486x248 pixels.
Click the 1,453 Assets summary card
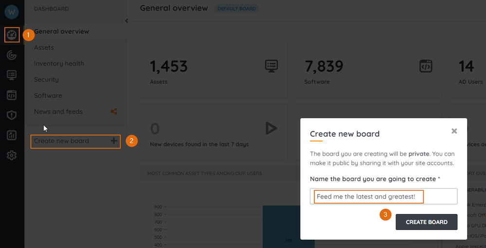click(214, 71)
